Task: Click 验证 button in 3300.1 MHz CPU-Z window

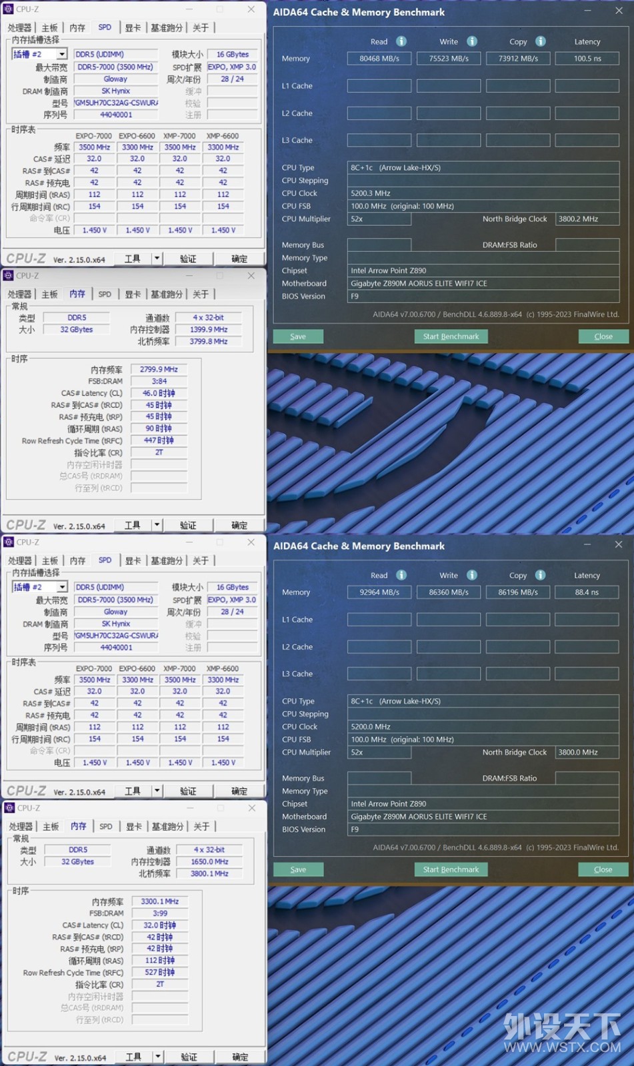Action: coord(189,1057)
